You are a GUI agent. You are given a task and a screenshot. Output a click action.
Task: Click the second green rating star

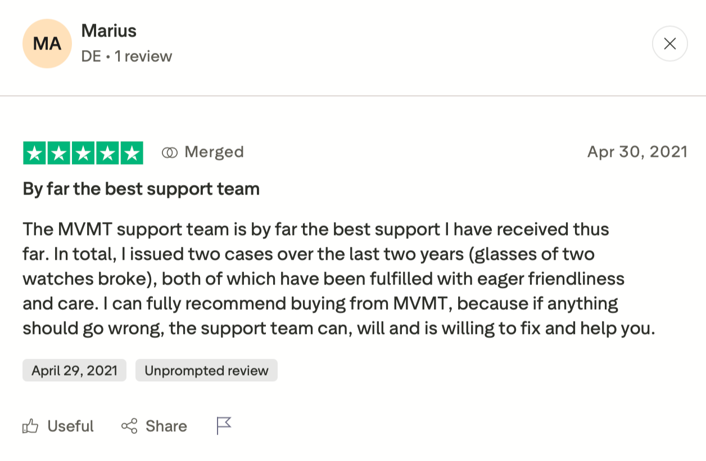coord(59,153)
